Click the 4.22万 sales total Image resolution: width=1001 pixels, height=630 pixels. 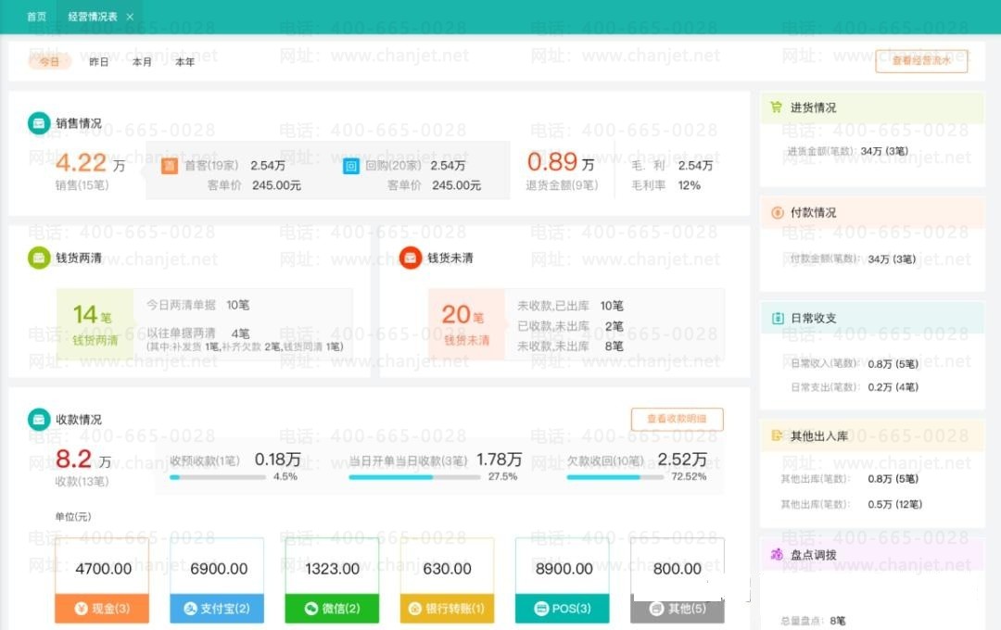[x=90, y=163]
